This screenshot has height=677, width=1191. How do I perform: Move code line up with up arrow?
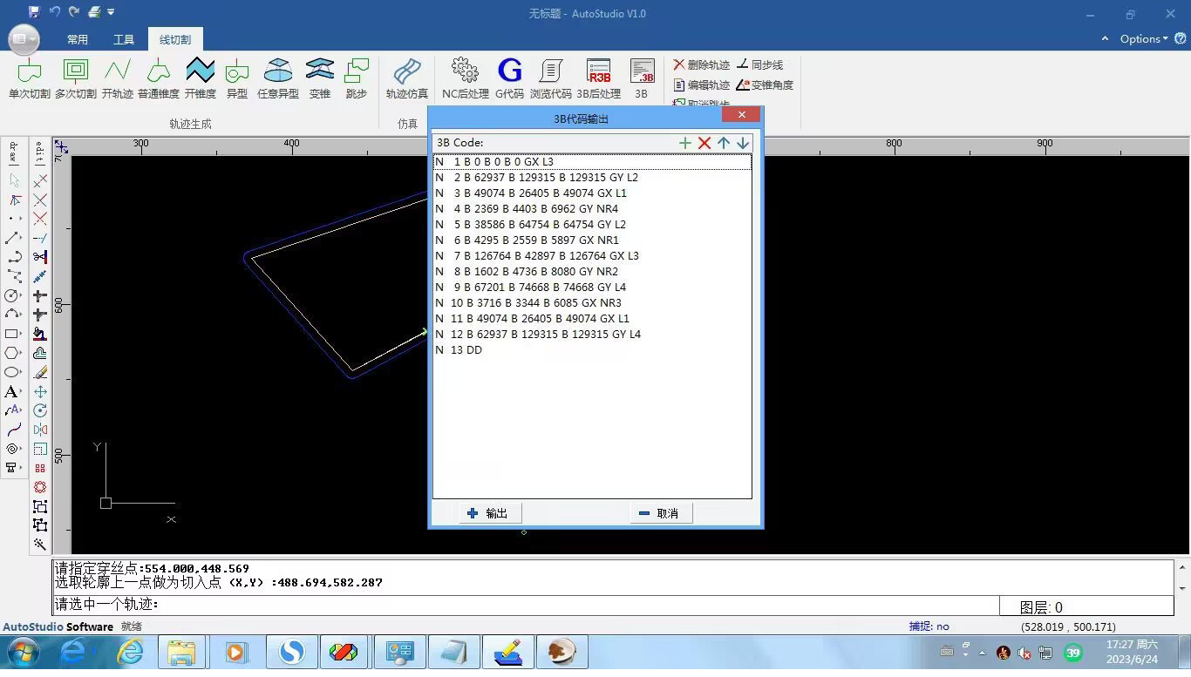coord(724,143)
